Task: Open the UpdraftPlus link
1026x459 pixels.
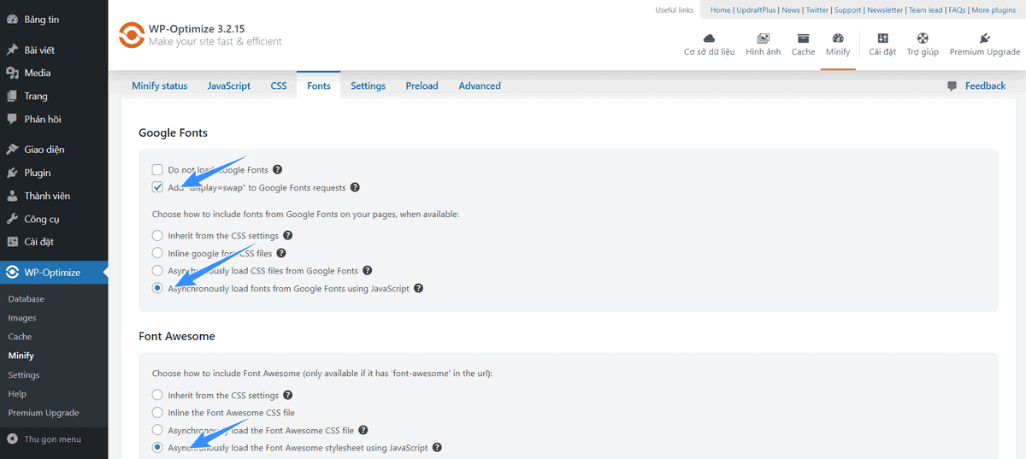Action: tap(757, 10)
